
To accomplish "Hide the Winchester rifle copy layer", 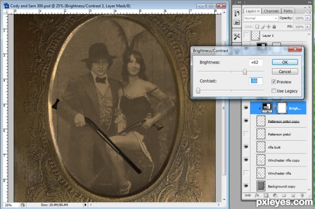I will (x=246, y=160).
